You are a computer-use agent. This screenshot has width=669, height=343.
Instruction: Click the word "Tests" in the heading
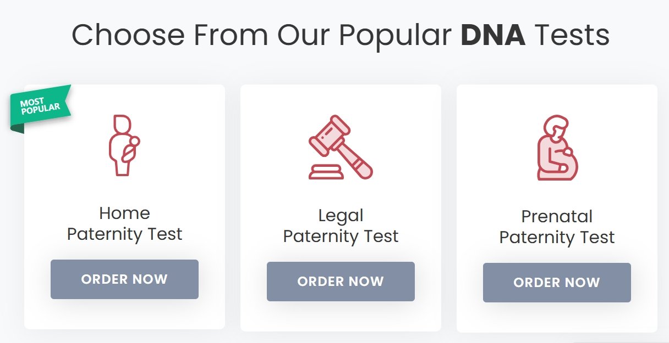click(572, 36)
